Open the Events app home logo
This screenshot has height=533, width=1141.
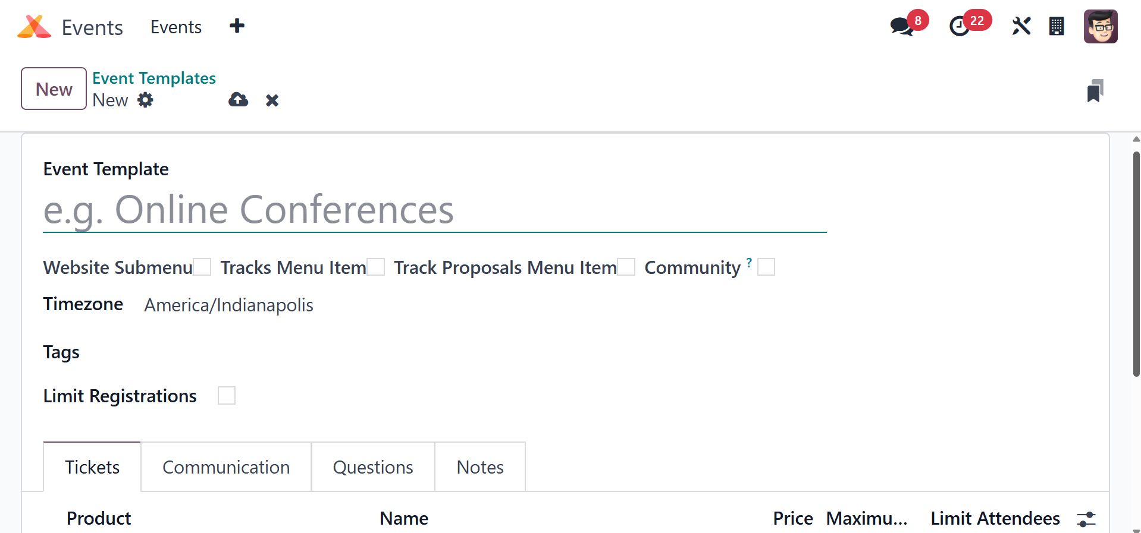[x=34, y=27]
